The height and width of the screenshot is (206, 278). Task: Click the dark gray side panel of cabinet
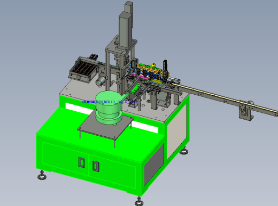pyautogui.click(x=154, y=164)
